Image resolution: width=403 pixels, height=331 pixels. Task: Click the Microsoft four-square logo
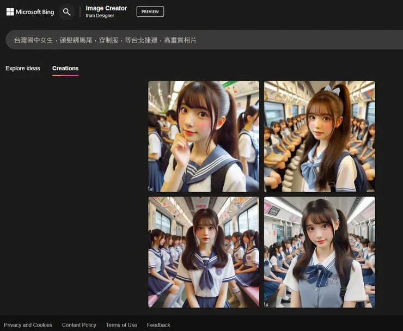[x=10, y=12]
